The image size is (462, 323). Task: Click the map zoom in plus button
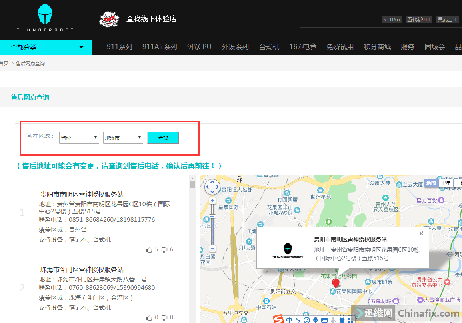(212, 201)
